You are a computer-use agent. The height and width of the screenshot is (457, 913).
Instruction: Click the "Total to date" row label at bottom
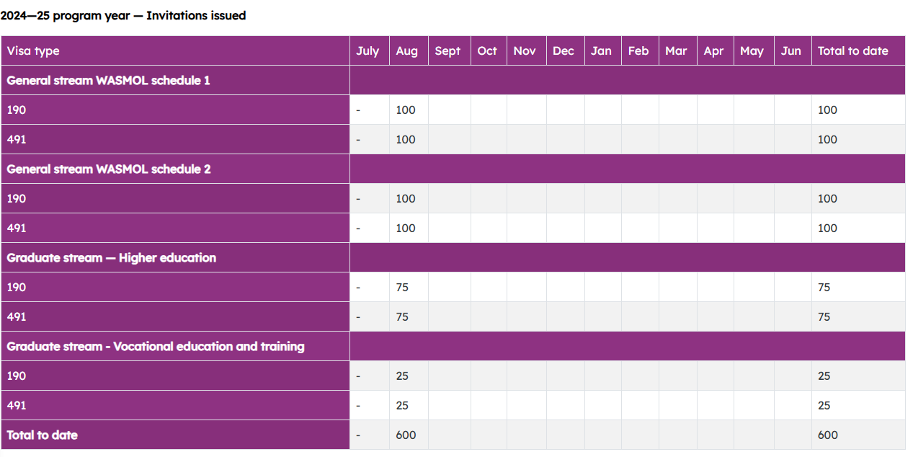pos(43,435)
